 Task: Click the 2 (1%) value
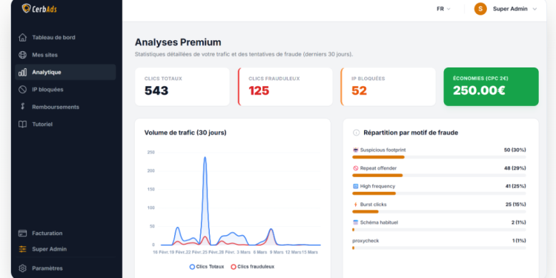pyautogui.click(x=518, y=222)
